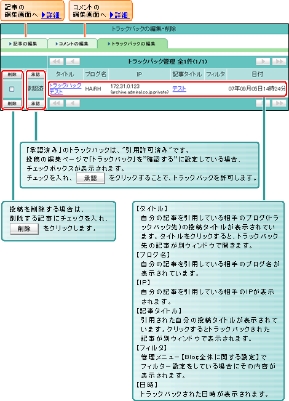Switch to コメントの編集 tab

coord(73,44)
